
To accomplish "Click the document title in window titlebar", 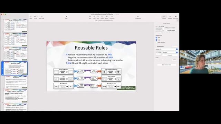I will pos(102,14).
